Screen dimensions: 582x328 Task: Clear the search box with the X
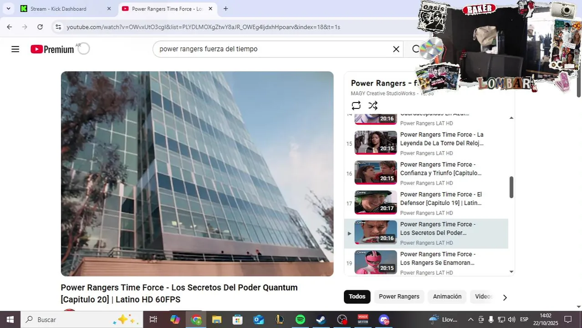point(396,49)
